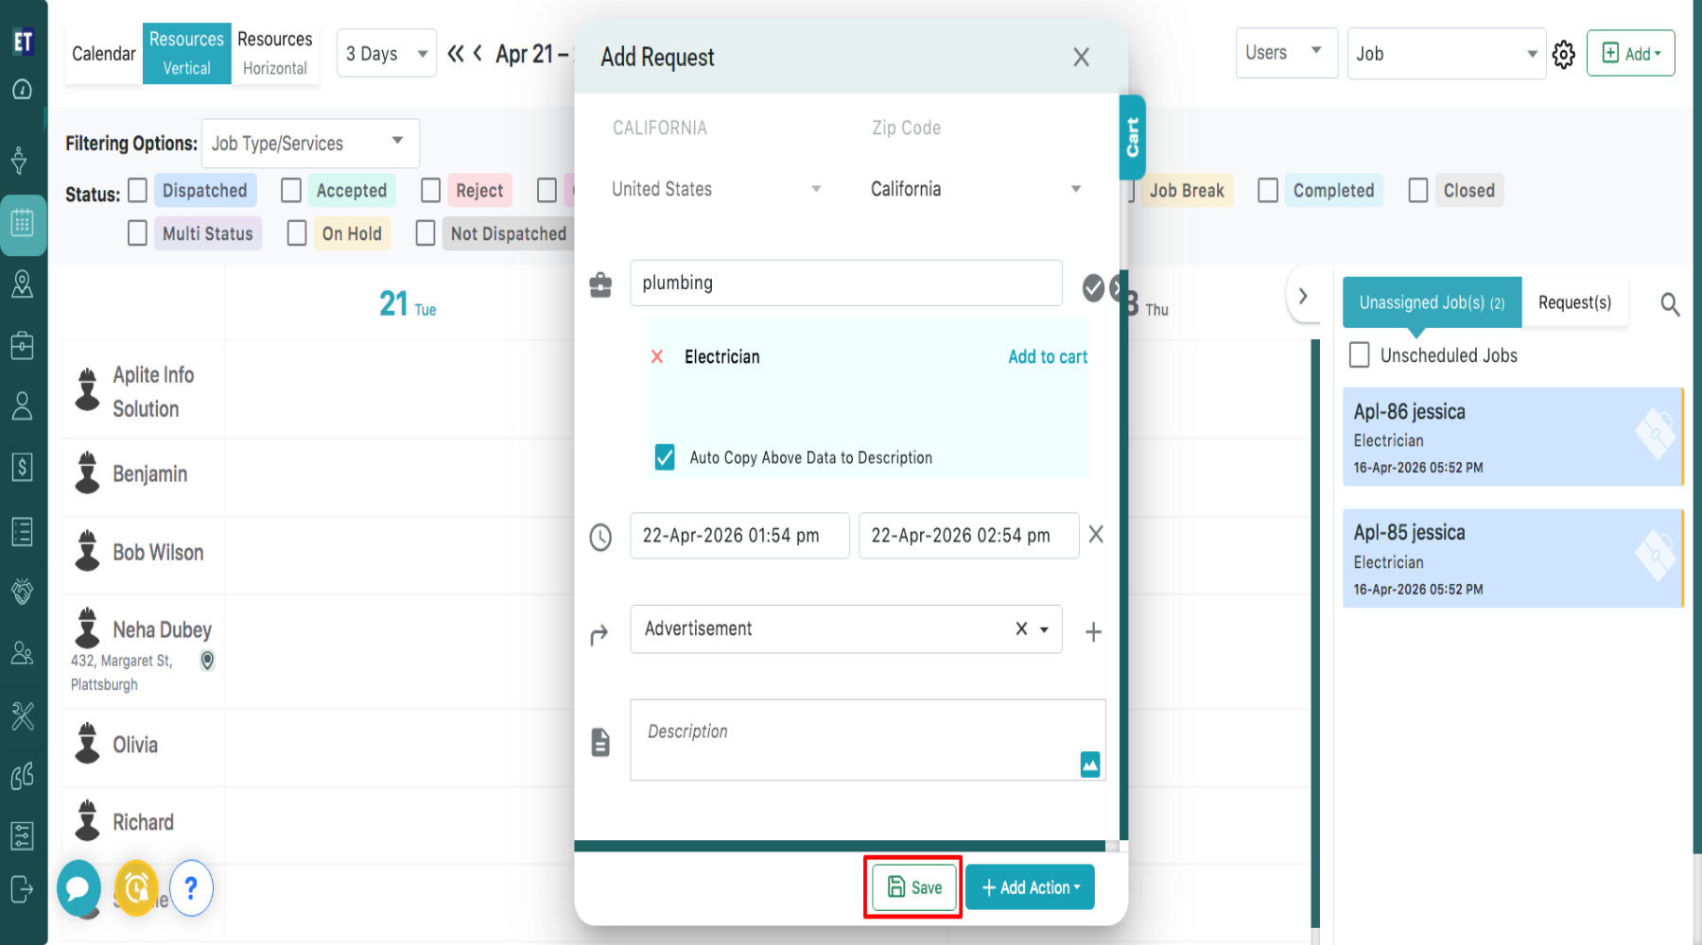Open the search magnifier in jobs panel
1702x945 pixels.
pos(1670,304)
